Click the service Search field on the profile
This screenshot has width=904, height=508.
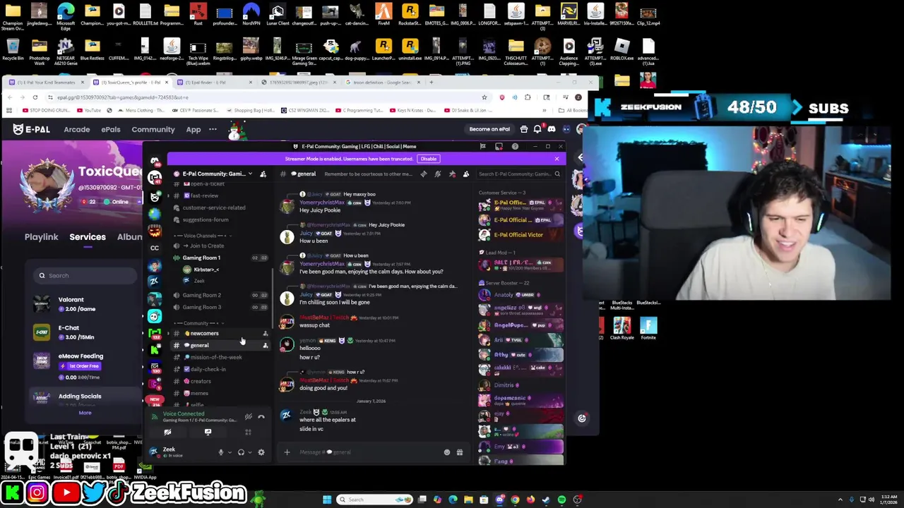85,275
